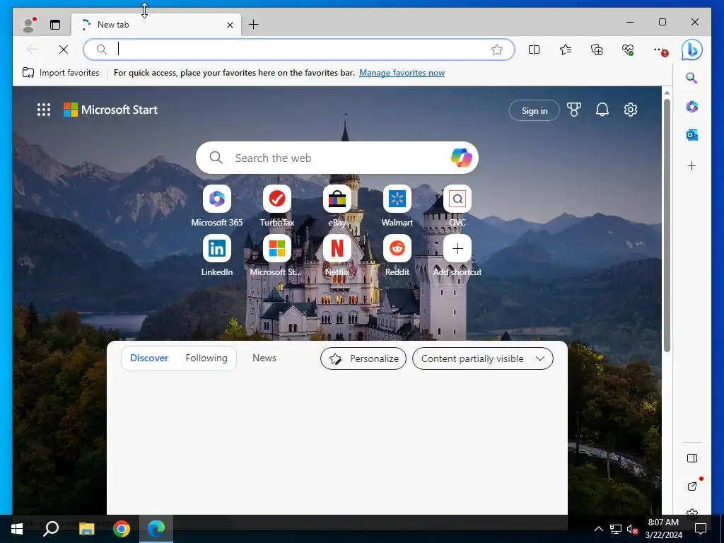Toggle sidebar auto-hide panel icon
The image size is (724, 543).
coord(691,458)
